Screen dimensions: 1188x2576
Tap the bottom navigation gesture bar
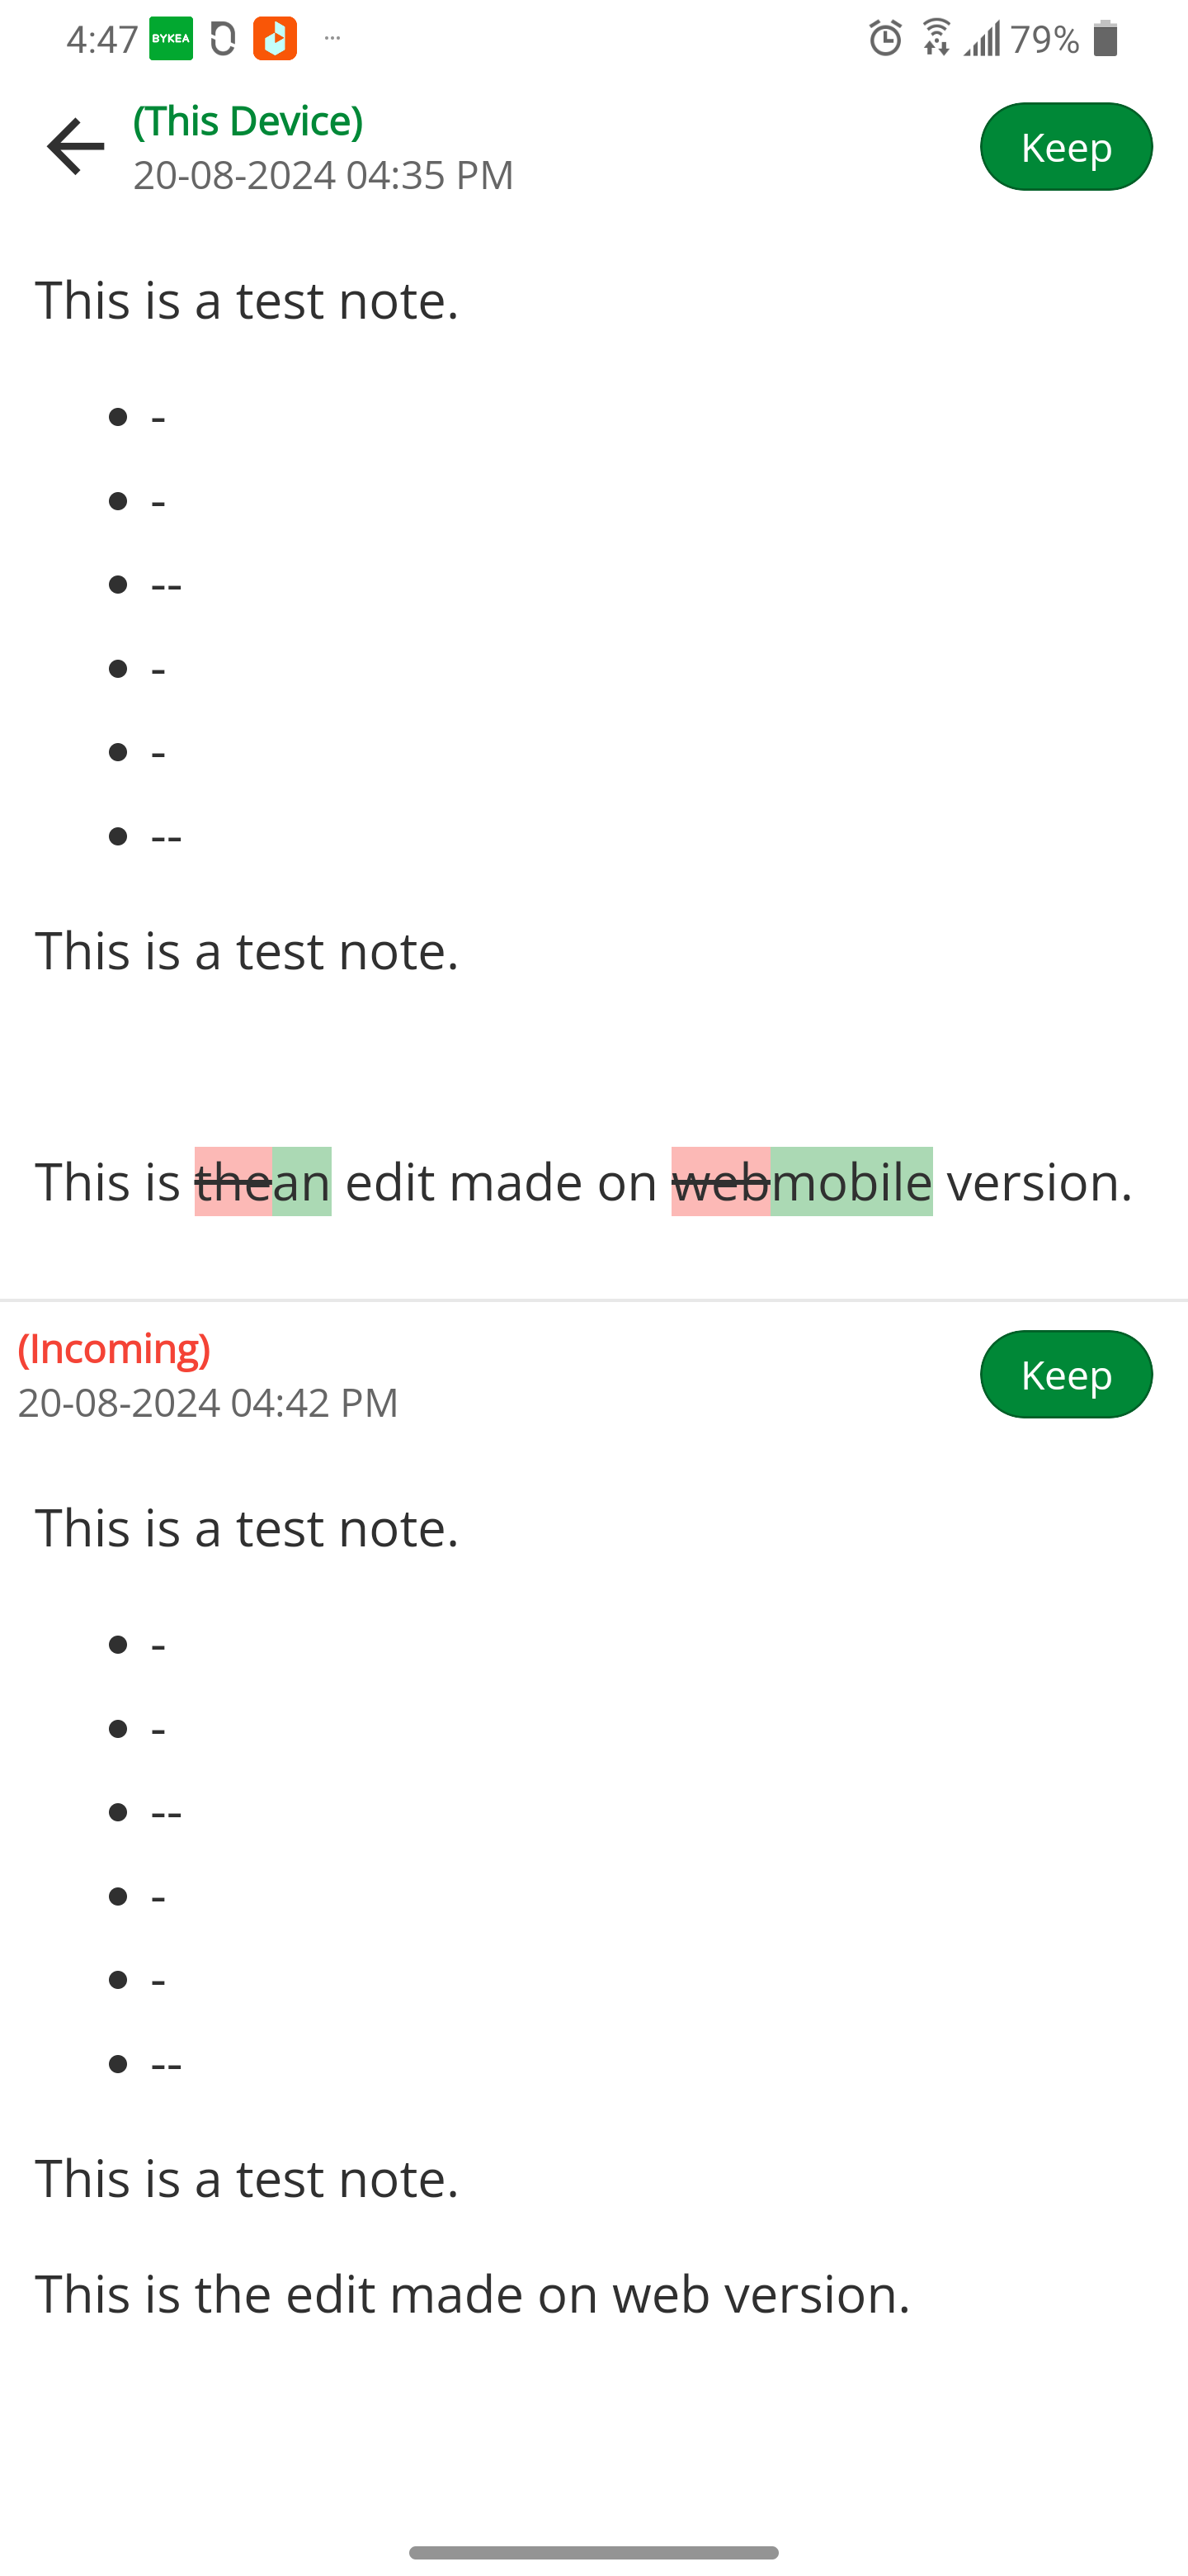(x=593, y=2552)
